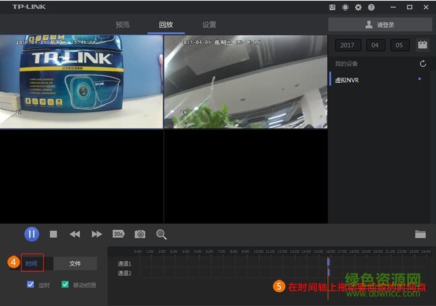This screenshot has width=436, height=306.
Task: Open the help question mark icon
Action: tap(371, 7)
